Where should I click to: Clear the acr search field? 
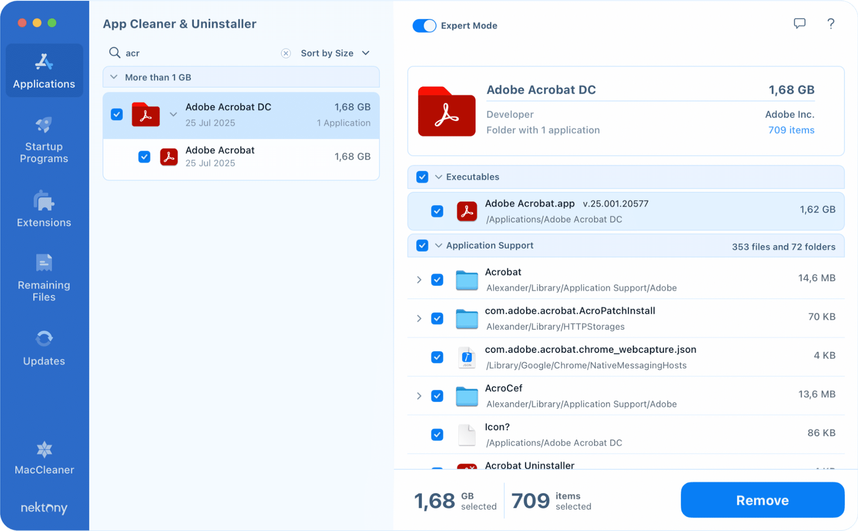point(286,53)
